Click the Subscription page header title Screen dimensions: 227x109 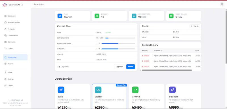click(39, 4)
